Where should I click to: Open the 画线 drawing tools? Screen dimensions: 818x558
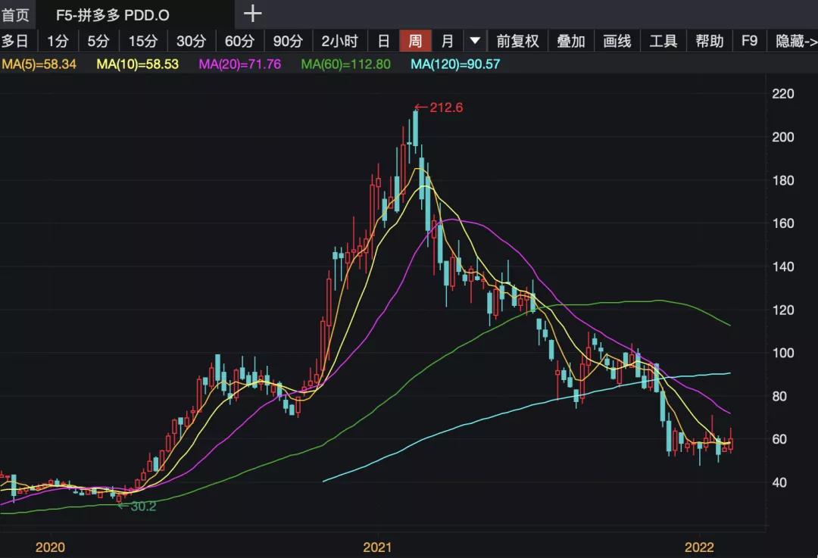pyautogui.click(x=617, y=41)
